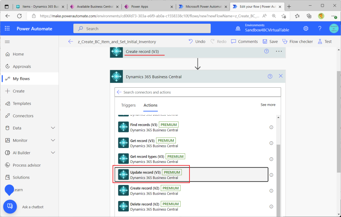Open Process advisor in the sidebar
Image resolution: width=341 pixels, height=217 pixels.
[29, 165]
